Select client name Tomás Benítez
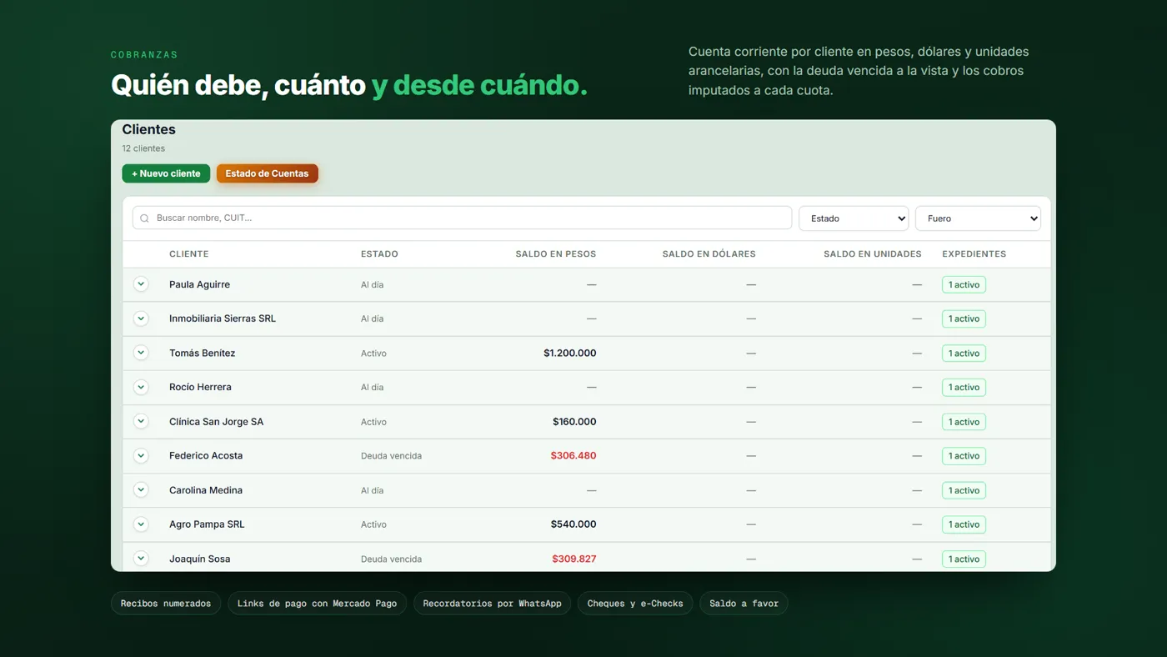Image resolution: width=1167 pixels, height=657 pixels. (203, 353)
